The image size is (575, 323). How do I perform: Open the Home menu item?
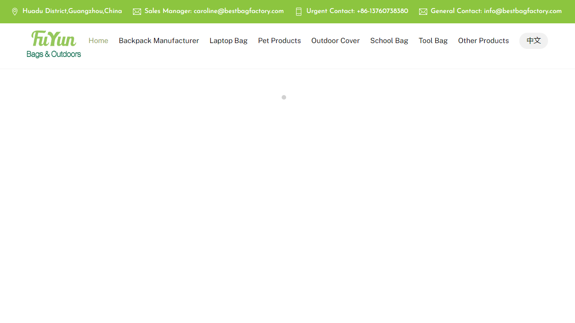(x=98, y=41)
